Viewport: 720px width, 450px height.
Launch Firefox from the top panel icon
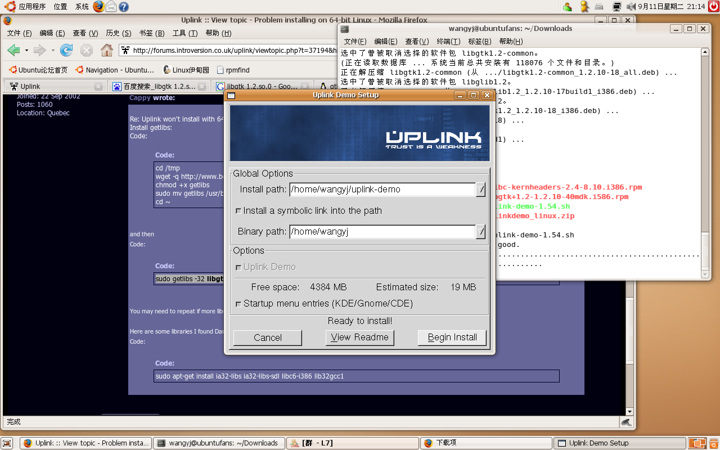99,7
